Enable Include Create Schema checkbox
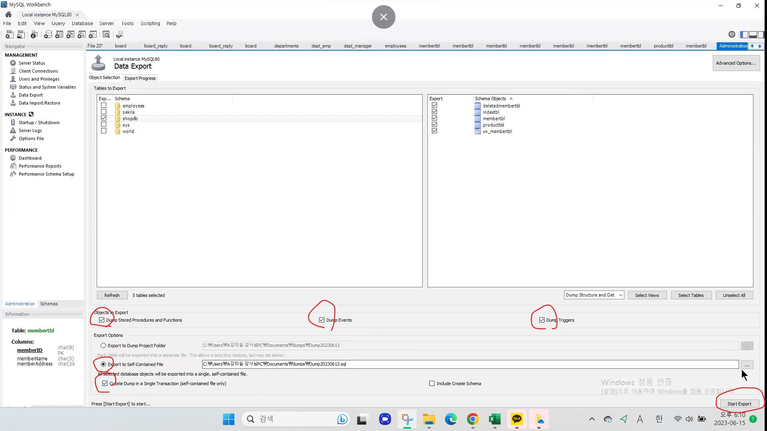This screenshot has height=431, width=767. (432, 384)
